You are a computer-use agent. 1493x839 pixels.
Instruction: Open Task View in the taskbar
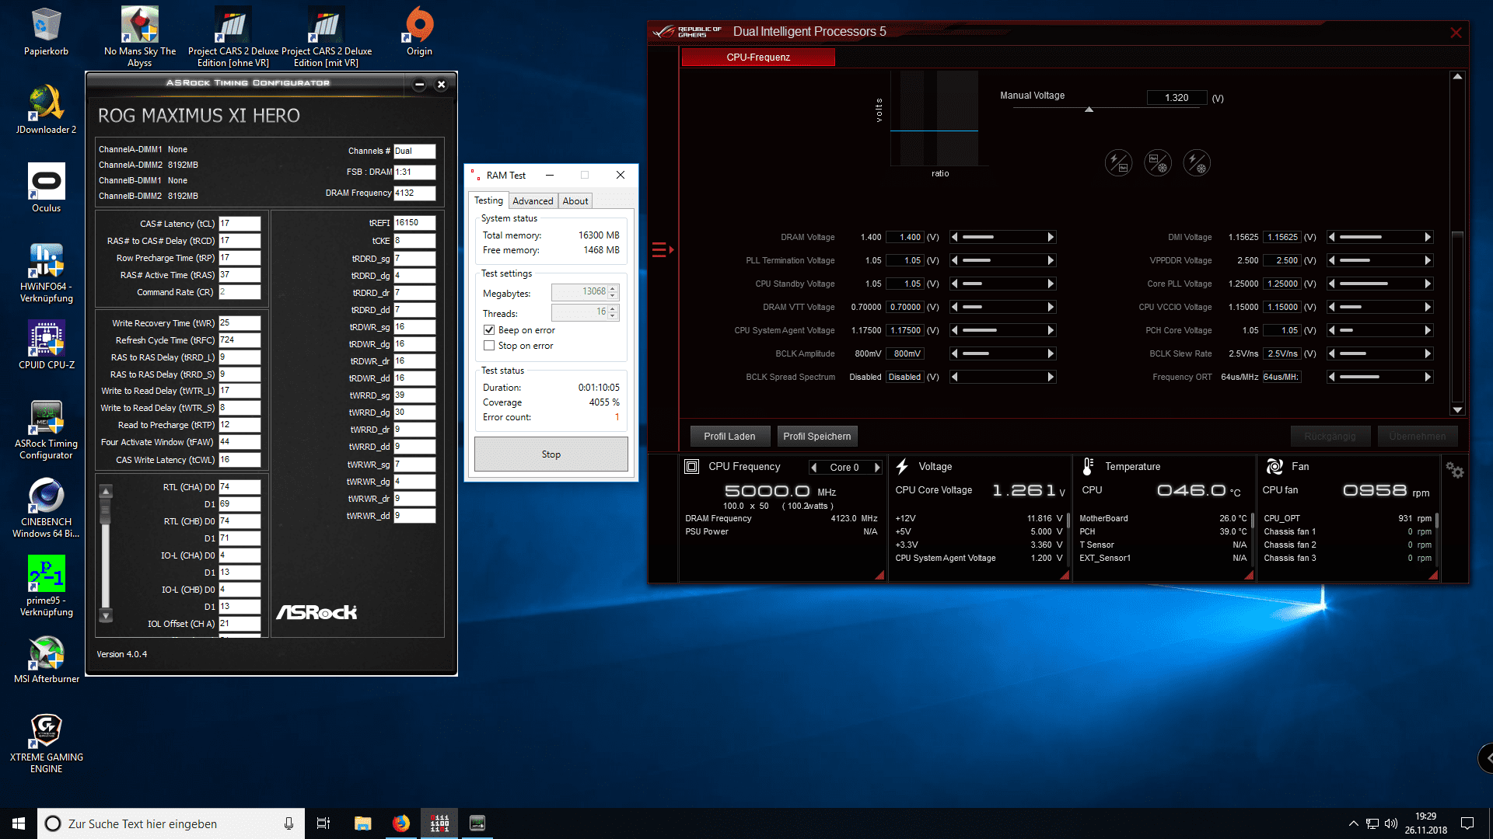[x=323, y=823]
